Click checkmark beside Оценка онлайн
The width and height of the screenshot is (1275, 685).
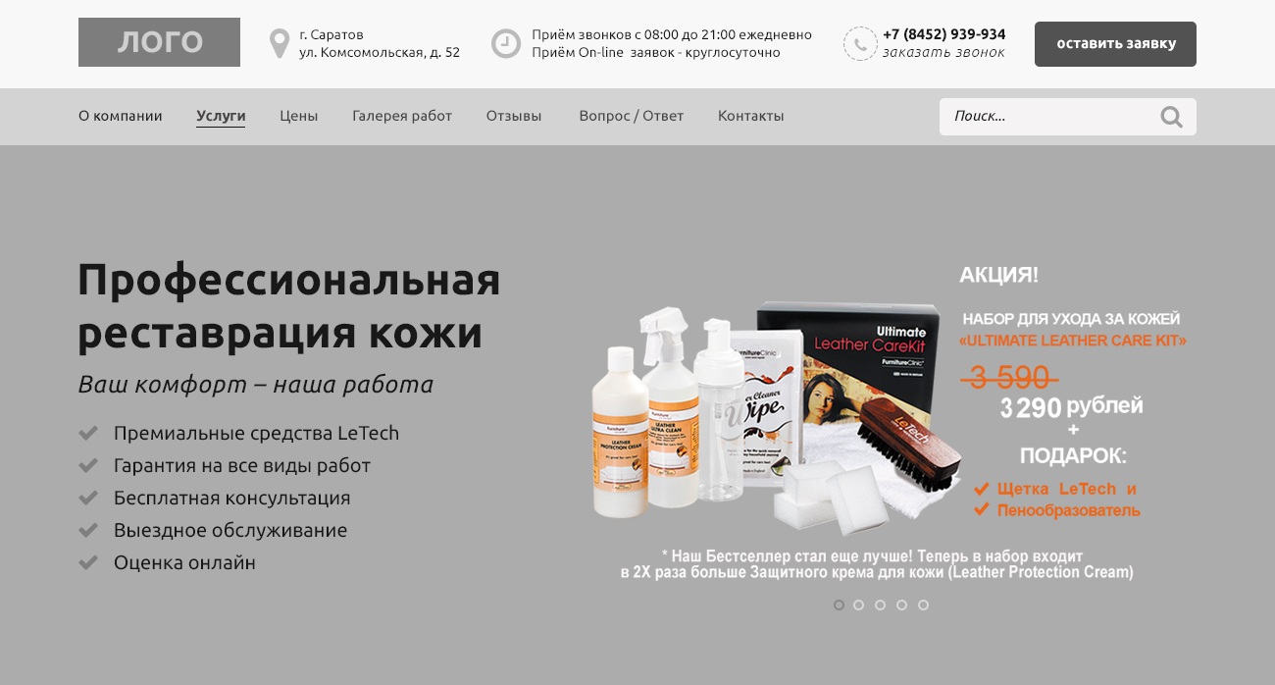(x=88, y=562)
